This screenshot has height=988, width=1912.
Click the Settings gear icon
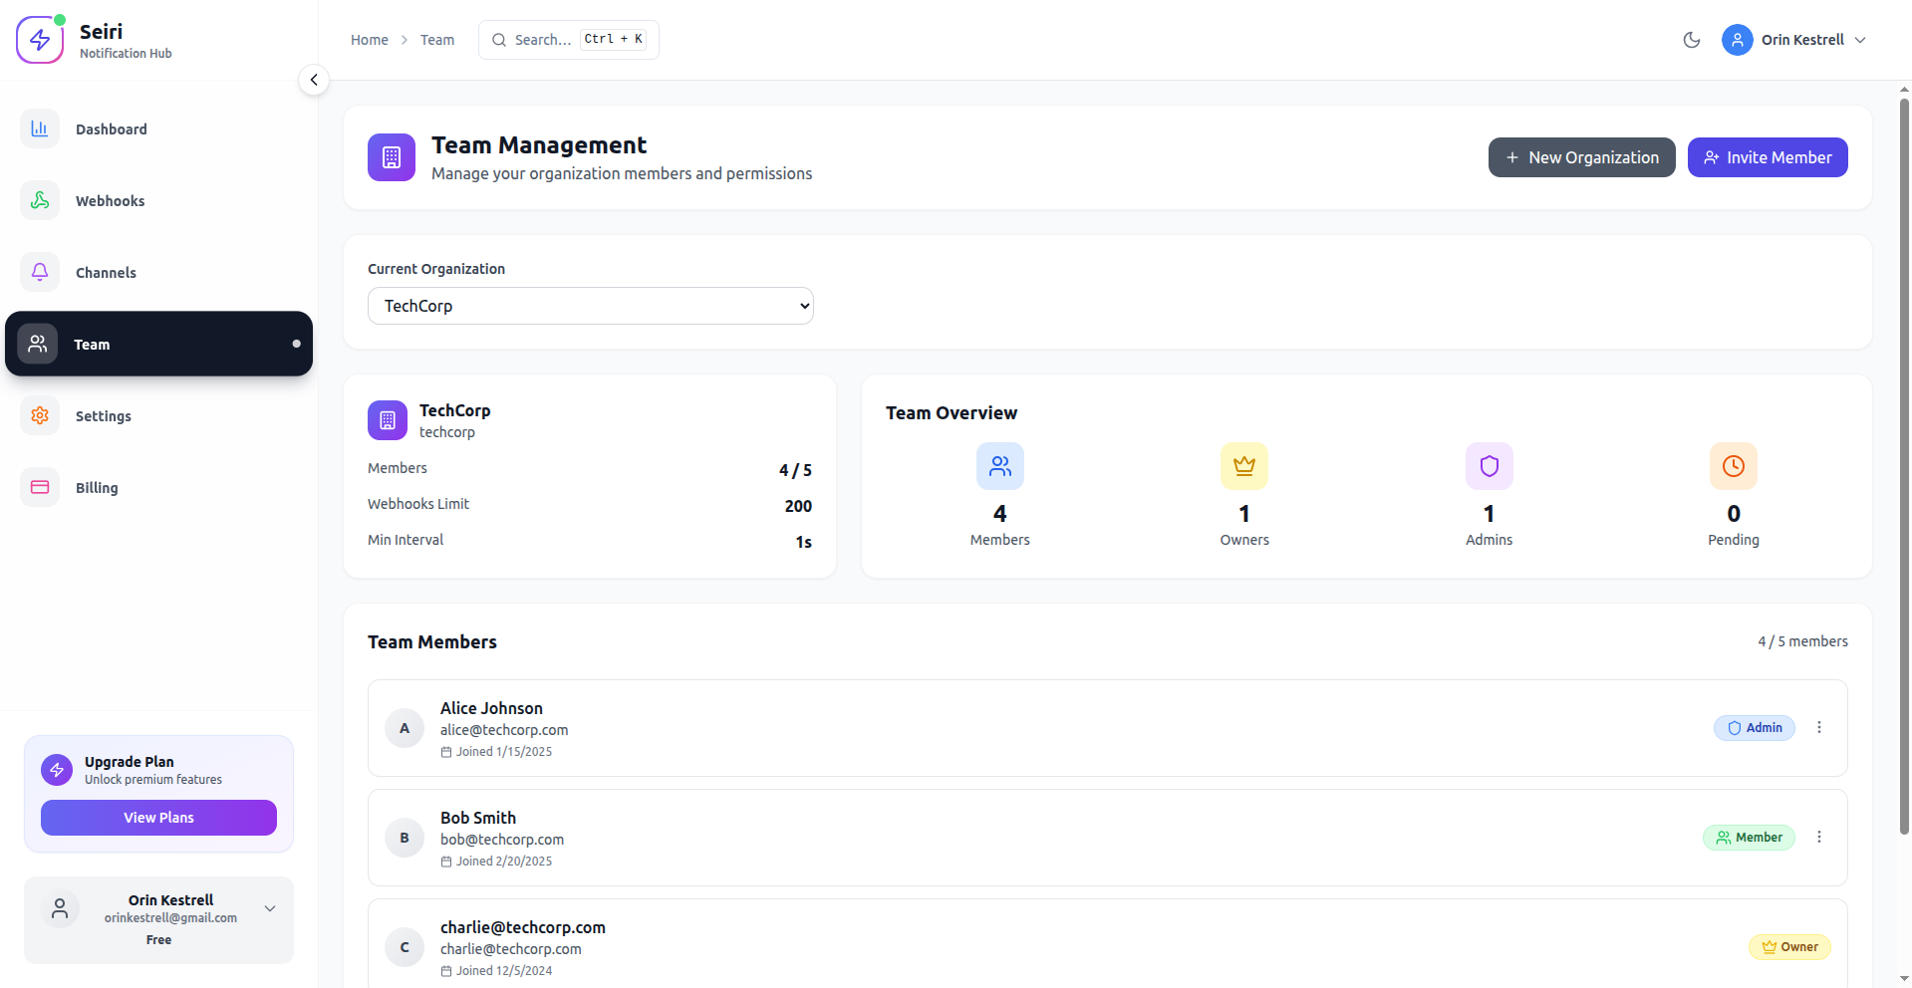40,416
